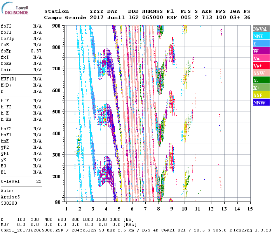Select the NoVal legend swatch
272x233 pixels.
coord(261,29)
